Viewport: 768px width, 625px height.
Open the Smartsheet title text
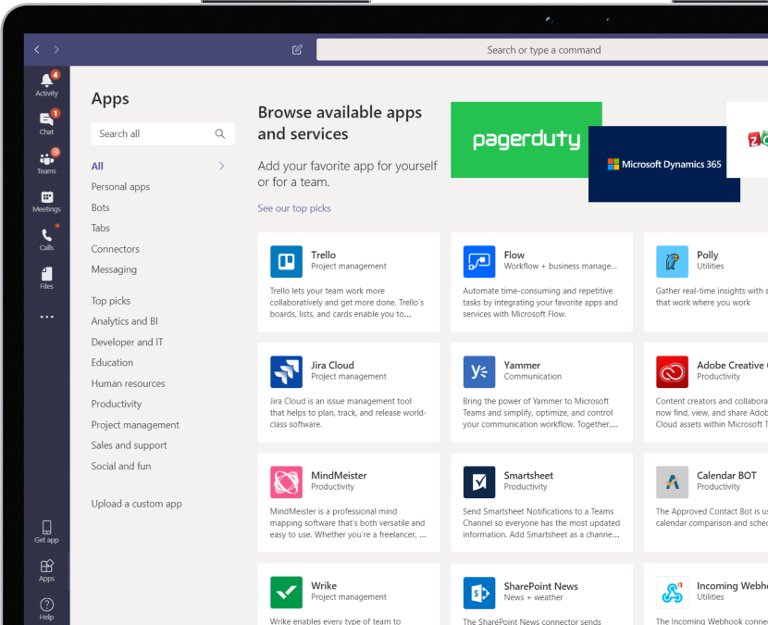click(528, 476)
